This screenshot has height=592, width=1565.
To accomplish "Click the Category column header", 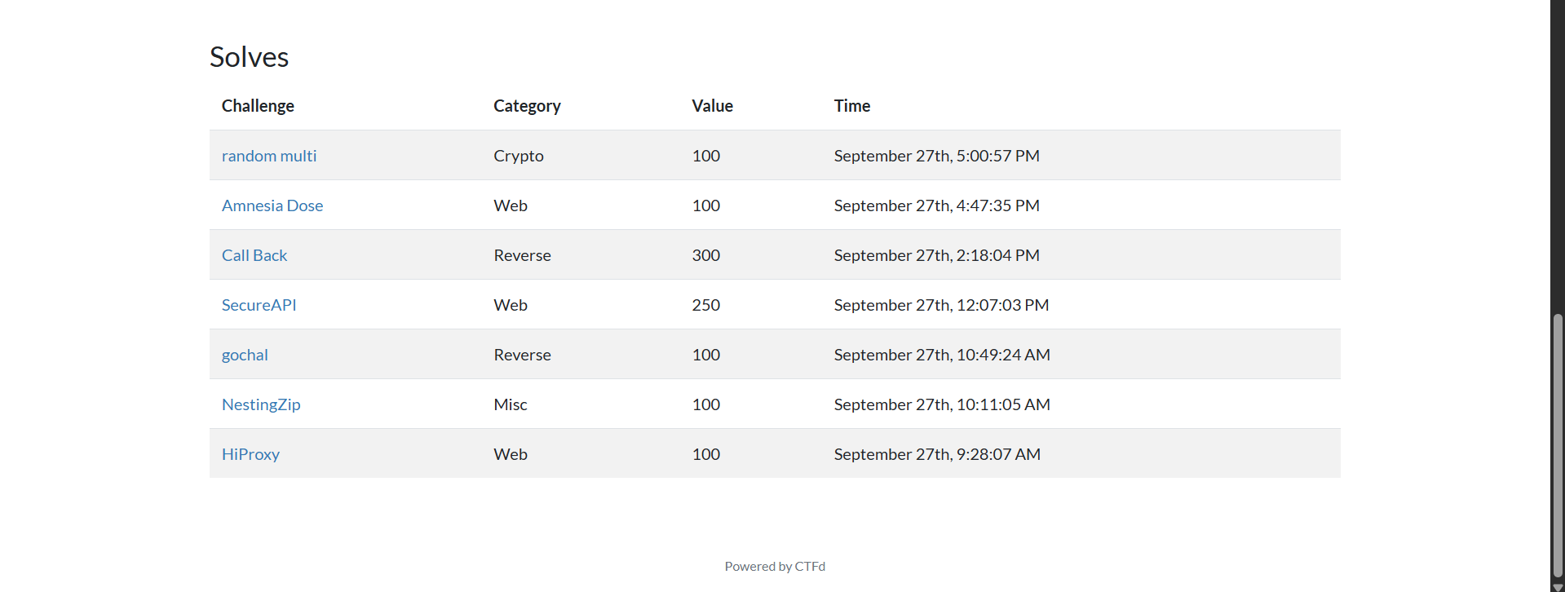I will (x=527, y=106).
